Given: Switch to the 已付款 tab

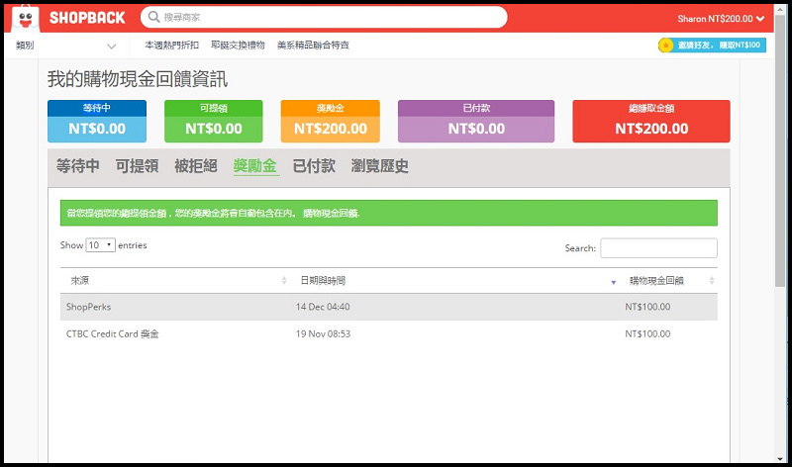Looking at the screenshot, I should (314, 165).
